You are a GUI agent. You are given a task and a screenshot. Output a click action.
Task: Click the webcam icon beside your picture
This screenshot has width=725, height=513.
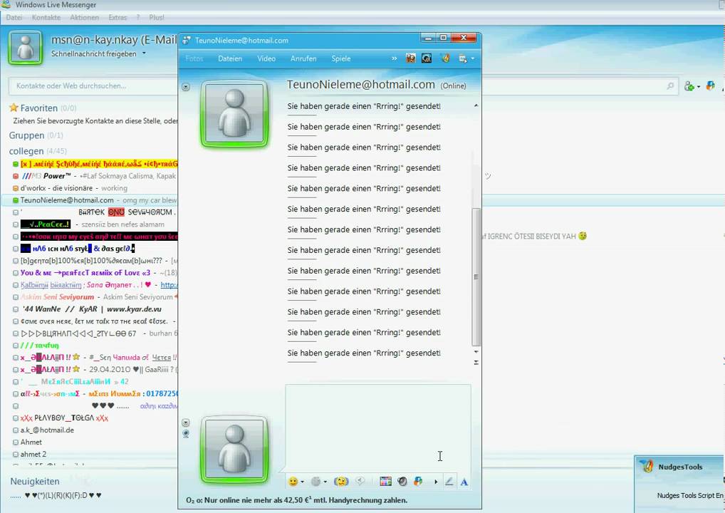click(186, 433)
